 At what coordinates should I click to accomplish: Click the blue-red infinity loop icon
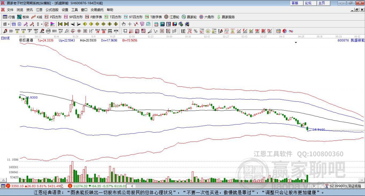coord(291,31)
